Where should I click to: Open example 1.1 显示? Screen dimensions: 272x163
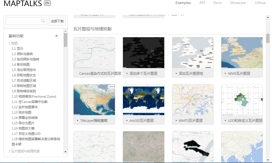tap(18, 49)
